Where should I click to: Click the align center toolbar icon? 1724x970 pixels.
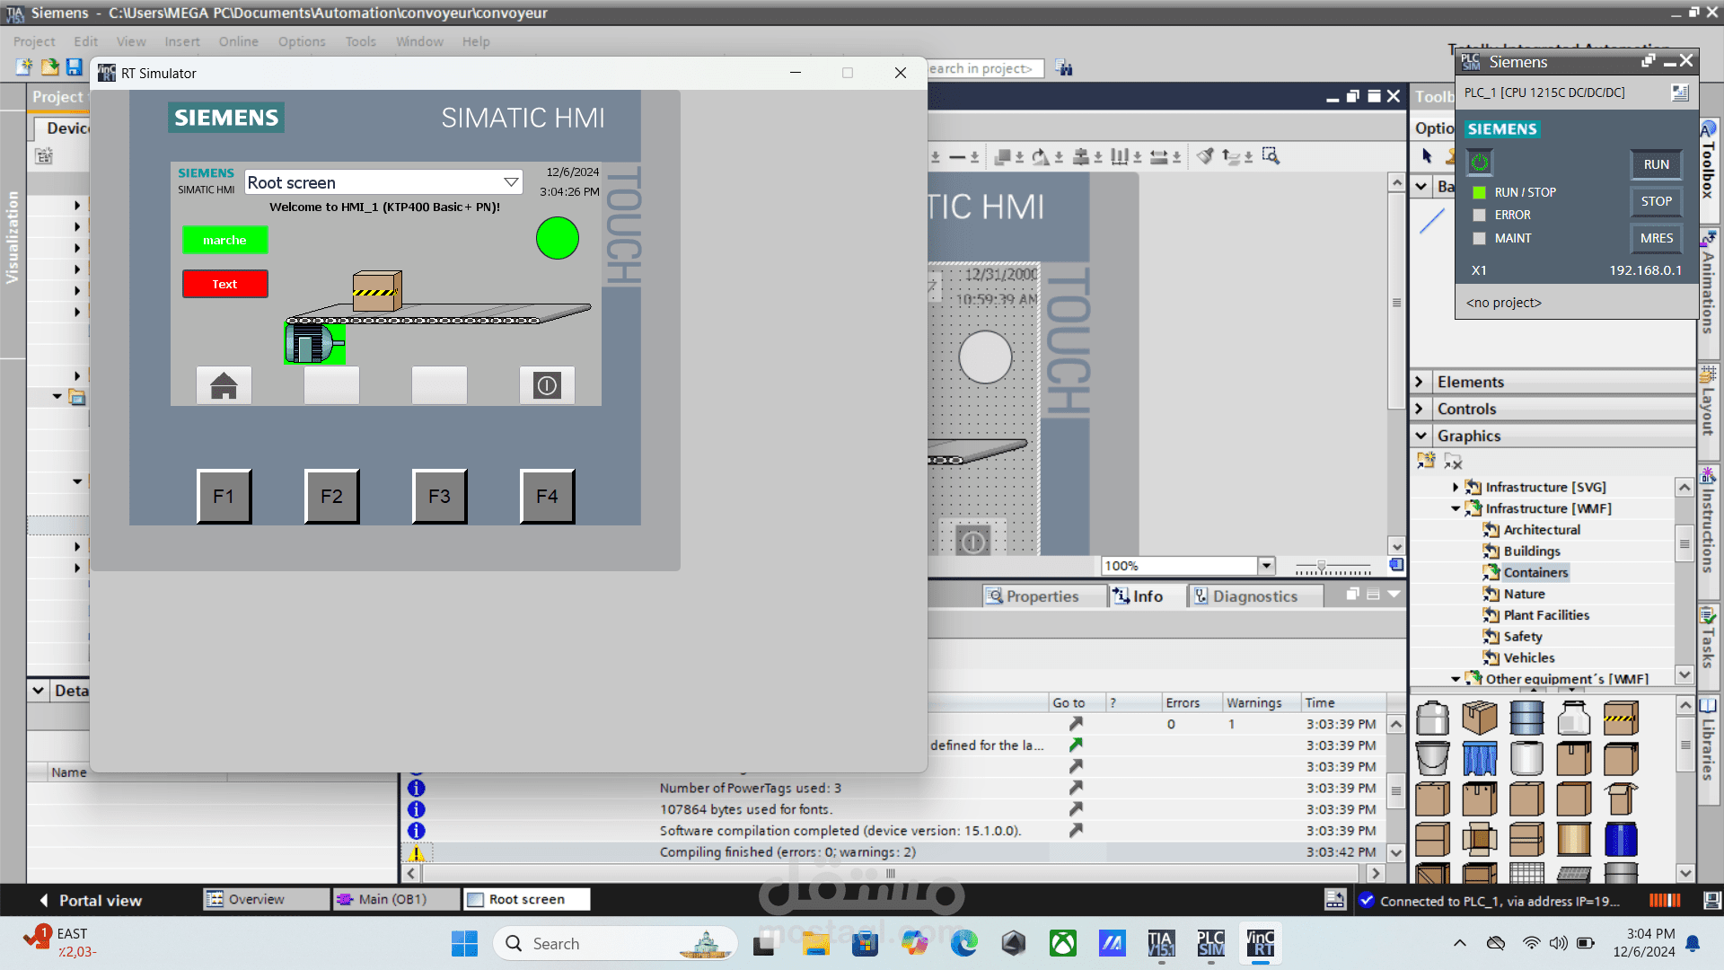pyautogui.click(x=1081, y=157)
